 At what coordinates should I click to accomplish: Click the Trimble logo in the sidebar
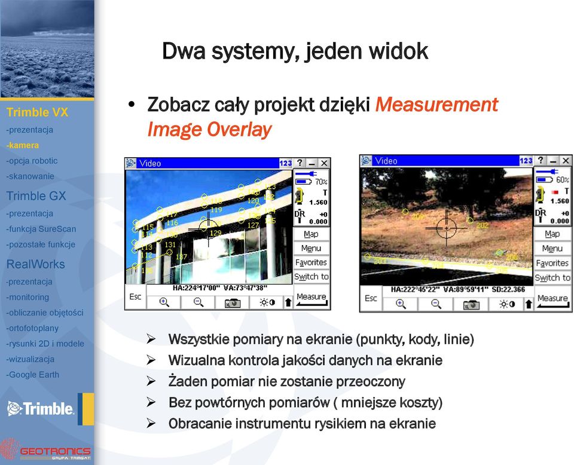point(40,409)
